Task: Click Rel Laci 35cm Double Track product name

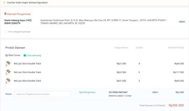Action: pos(27,72)
